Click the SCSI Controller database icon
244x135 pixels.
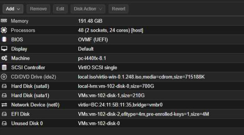pyautogui.click(x=4, y=67)
